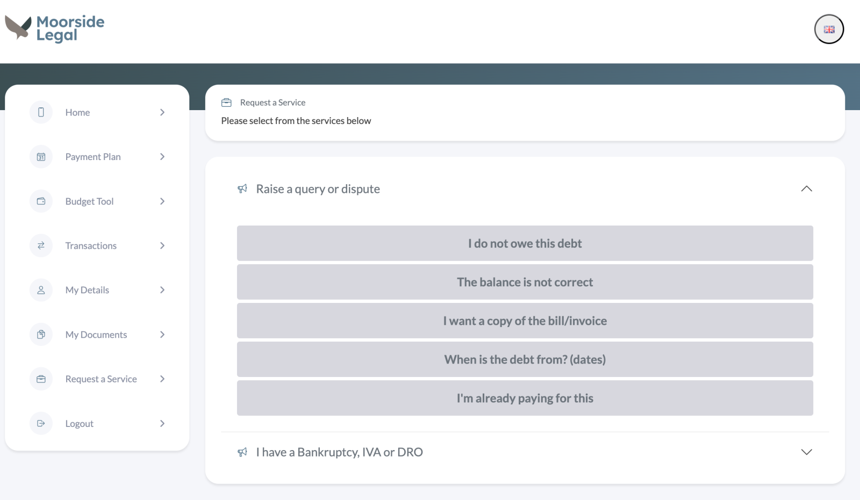Click the Home phone icon in sidebar
This screenshot has width=860, height=500.
coord(41,112)
